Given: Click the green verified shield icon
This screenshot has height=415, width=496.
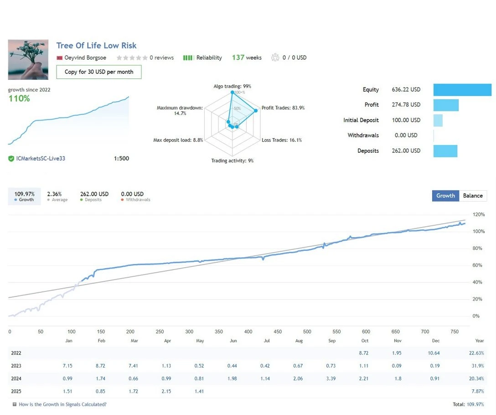Looking at the screenshot, I should (x=11, y=159).
